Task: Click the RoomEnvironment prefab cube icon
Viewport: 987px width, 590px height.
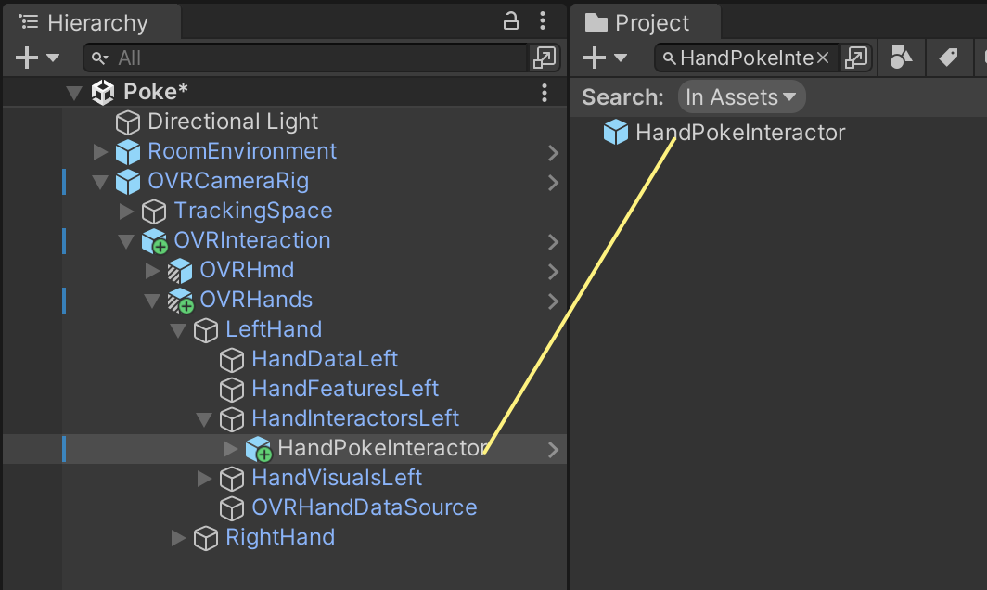Action: tap(128, 152)
